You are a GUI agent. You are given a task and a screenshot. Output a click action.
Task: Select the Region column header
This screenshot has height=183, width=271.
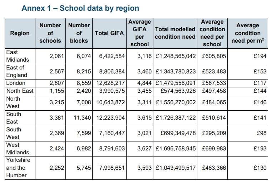[x=20, y=33]
